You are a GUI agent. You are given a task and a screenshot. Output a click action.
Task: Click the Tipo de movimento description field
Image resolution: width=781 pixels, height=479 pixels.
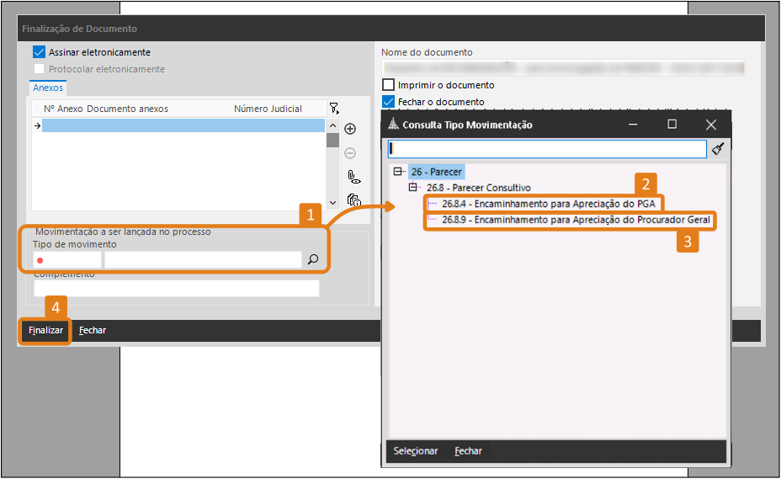pos(203,259)
